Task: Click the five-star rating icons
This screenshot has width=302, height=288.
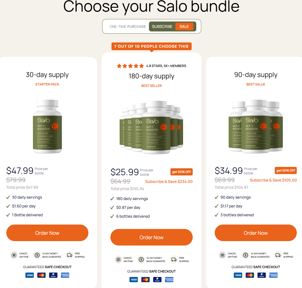Action: tap(130, 66)
